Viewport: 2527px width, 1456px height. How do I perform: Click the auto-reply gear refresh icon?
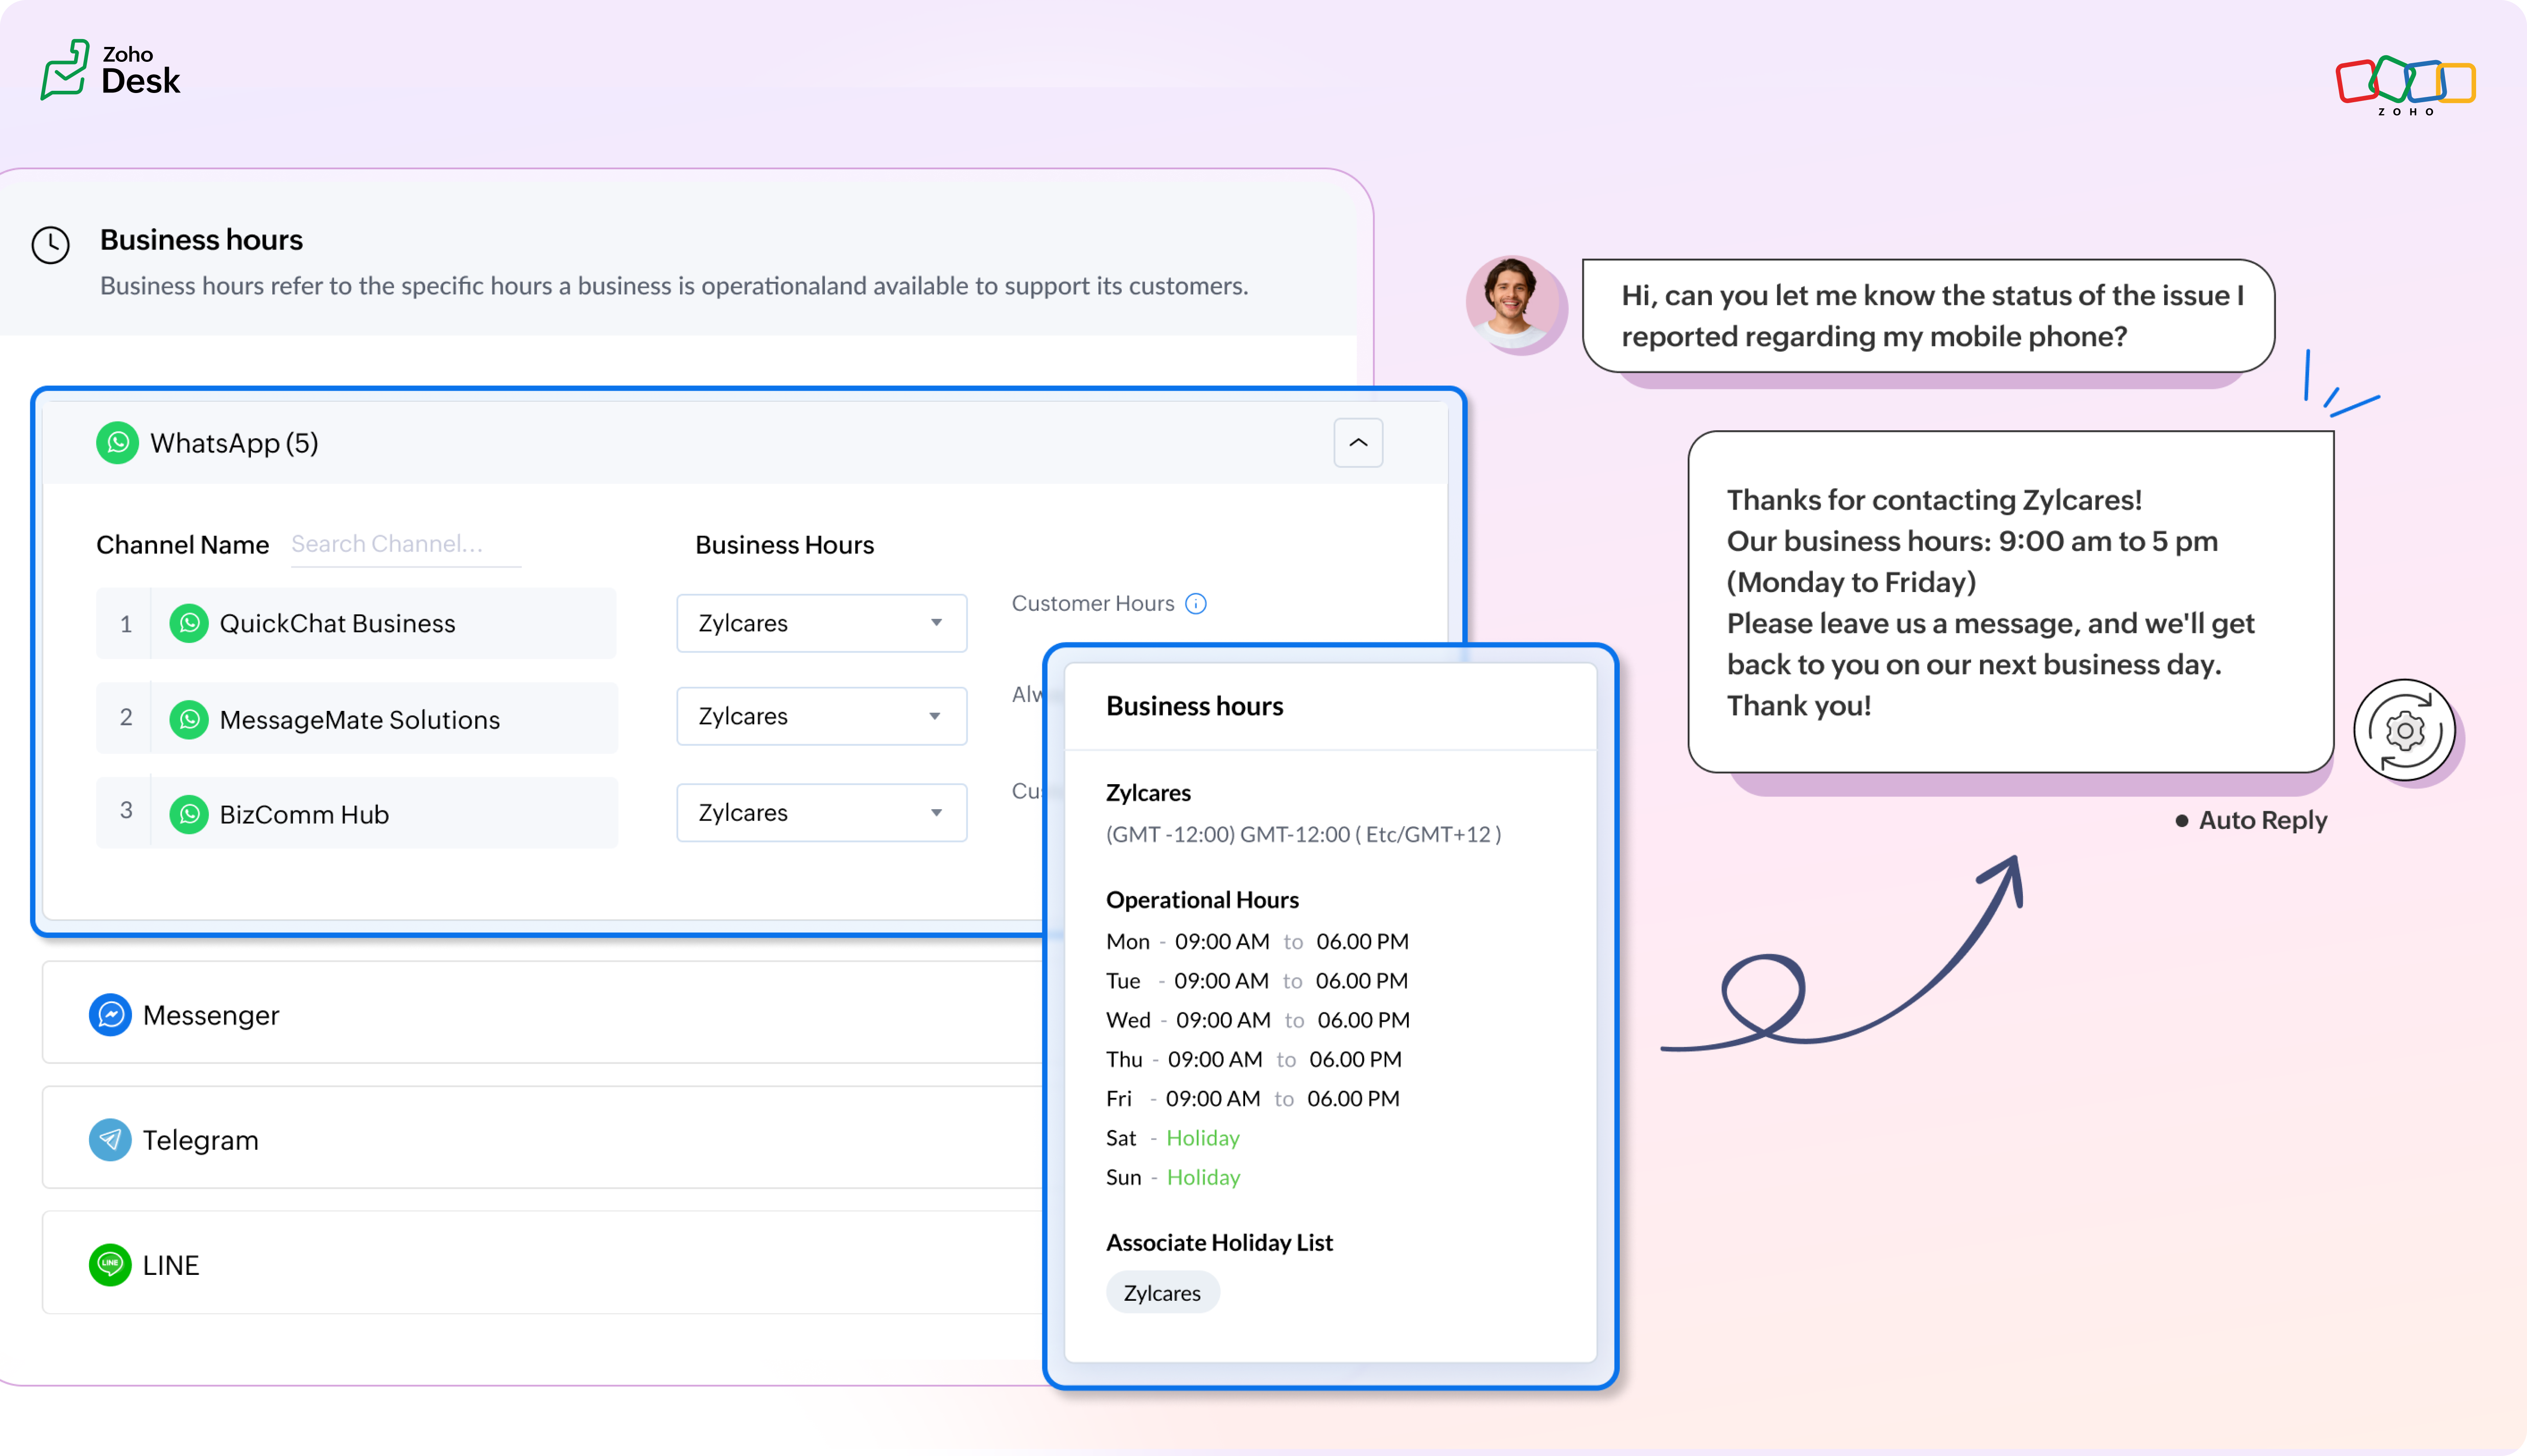(x=2405, y=731)
